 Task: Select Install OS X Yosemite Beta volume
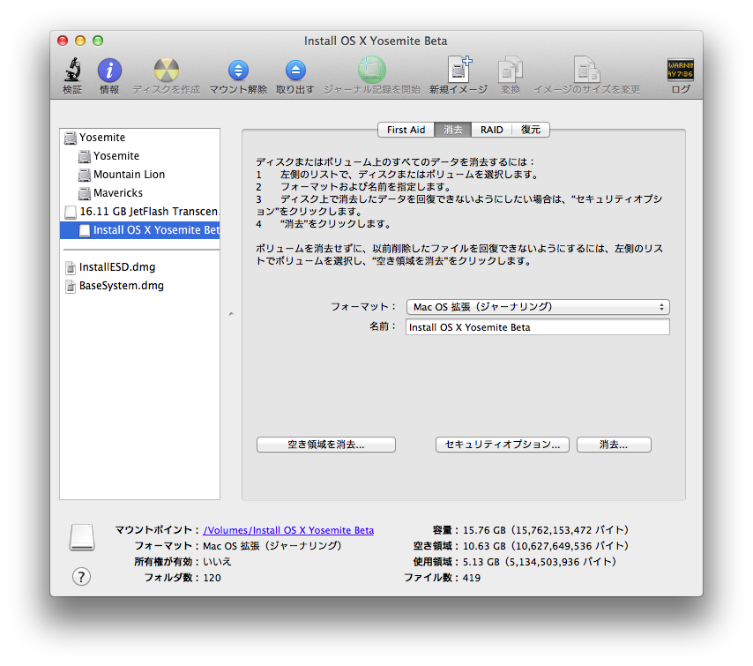click(139, 230)
